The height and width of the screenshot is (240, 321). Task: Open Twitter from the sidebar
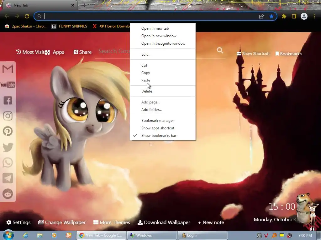pos(8,147)
